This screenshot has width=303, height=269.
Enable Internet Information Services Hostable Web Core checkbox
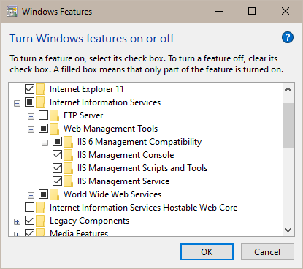(29, 207)
